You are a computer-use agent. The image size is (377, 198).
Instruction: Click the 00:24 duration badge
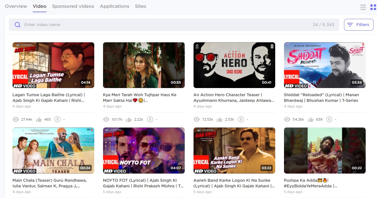tap(85, 168)
